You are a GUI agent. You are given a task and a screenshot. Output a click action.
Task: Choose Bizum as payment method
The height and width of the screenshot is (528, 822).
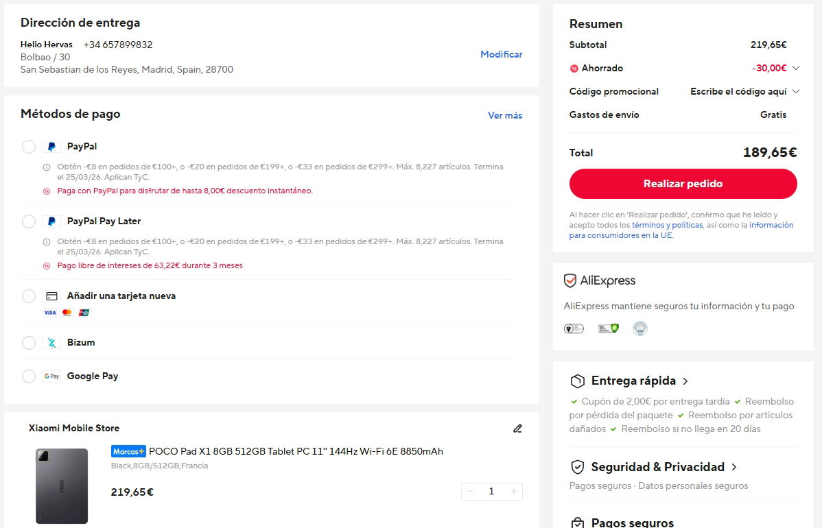tap(29, 343)
